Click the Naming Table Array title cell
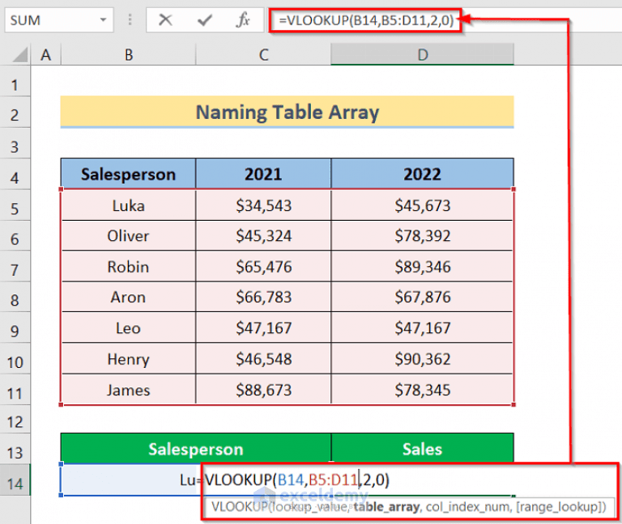The image size is (622, 524). [288, 112]
